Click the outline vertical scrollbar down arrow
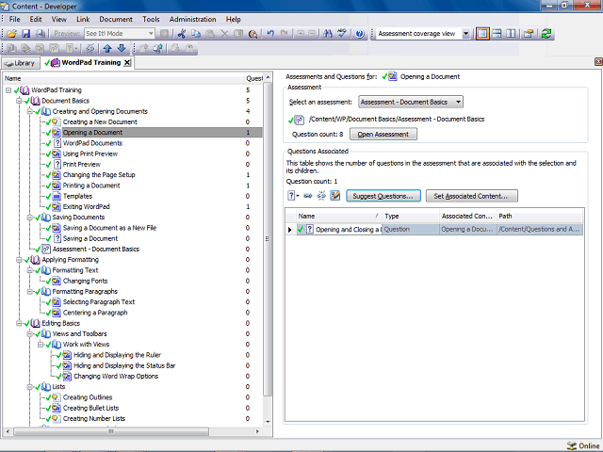The width and height of the screenshot is (603, 452). 268,422
